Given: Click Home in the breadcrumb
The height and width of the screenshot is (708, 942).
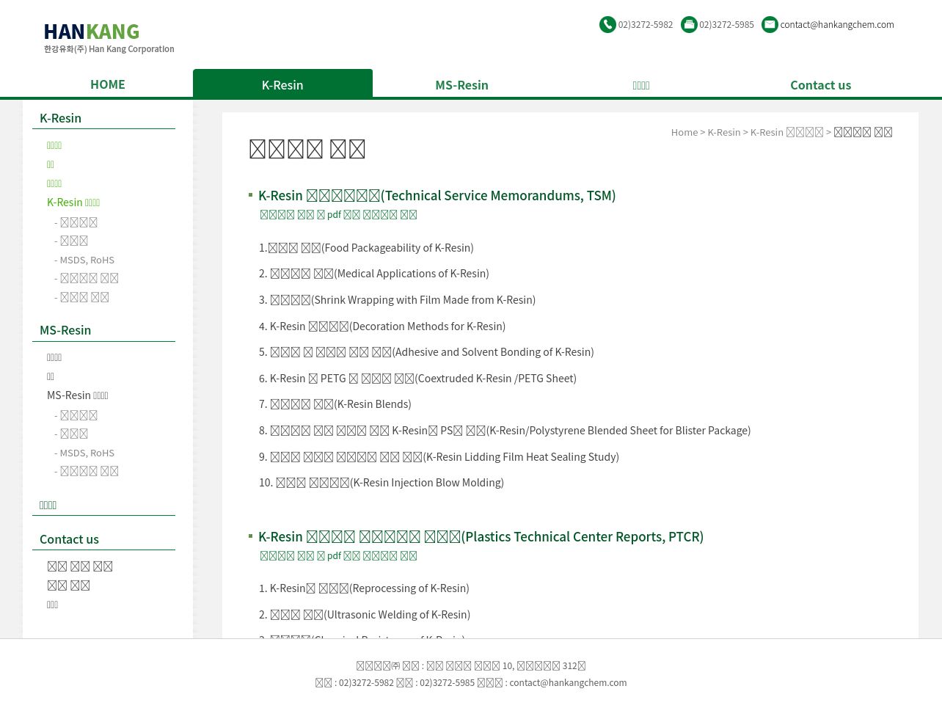Looking at the screenshot, I should pyautogui.click(x=684, y=132).
